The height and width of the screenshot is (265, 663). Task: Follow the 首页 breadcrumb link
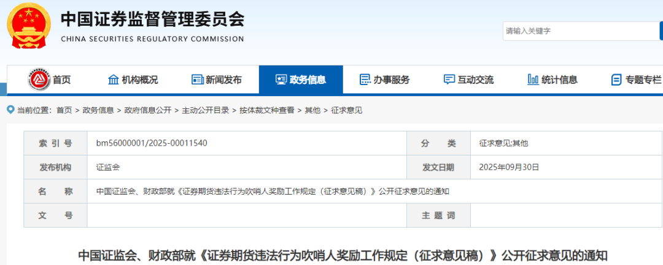[x=64, y=110]
